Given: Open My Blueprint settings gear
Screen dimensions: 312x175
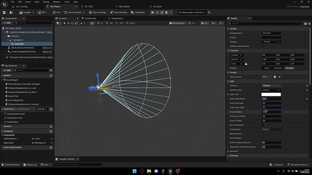Looking at the screenshot, I should click(x=51, y=70).
